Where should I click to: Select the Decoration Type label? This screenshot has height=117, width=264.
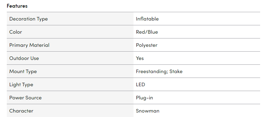point(28,19)
